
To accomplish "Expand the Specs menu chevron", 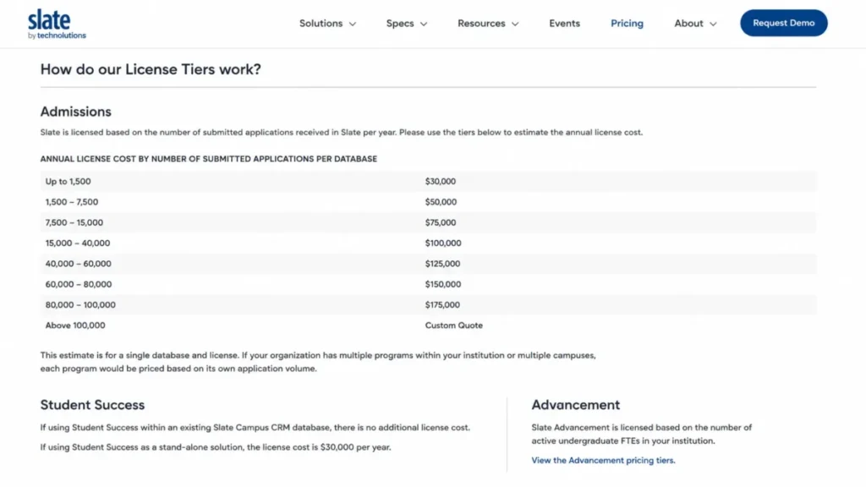I will point(424,24).
